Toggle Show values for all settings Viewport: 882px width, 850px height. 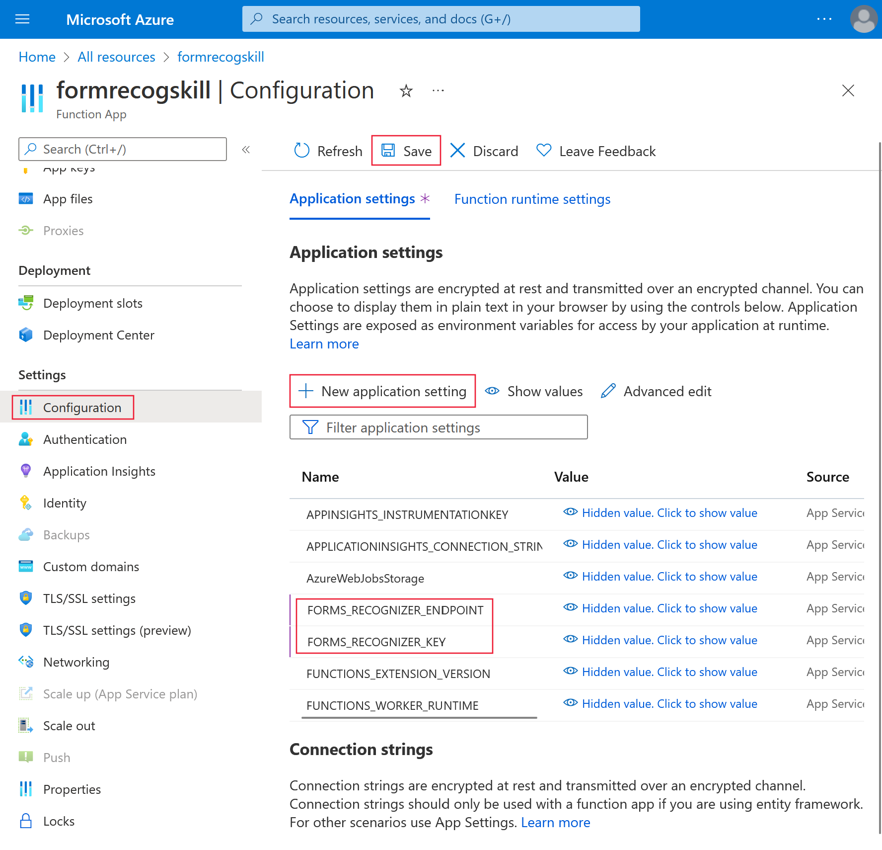(534, 391)
